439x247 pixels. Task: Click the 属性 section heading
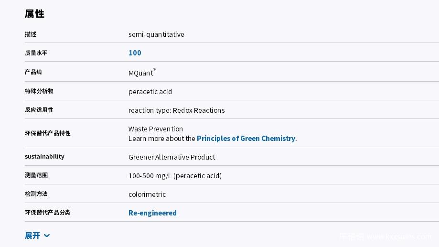34,14
